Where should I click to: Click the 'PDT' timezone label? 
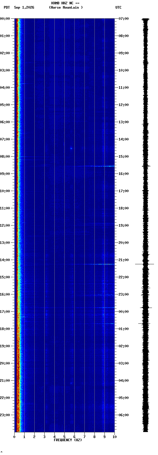coord(7,7)
